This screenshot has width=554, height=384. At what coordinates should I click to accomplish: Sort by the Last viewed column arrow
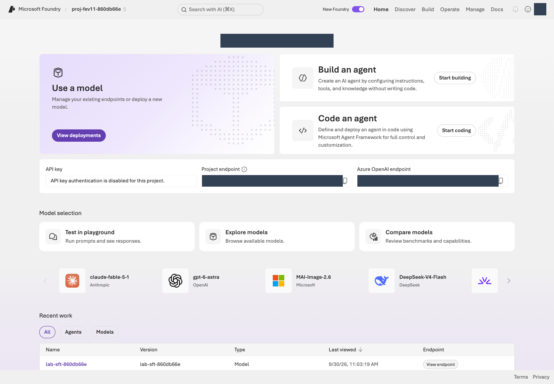(360, 350)
